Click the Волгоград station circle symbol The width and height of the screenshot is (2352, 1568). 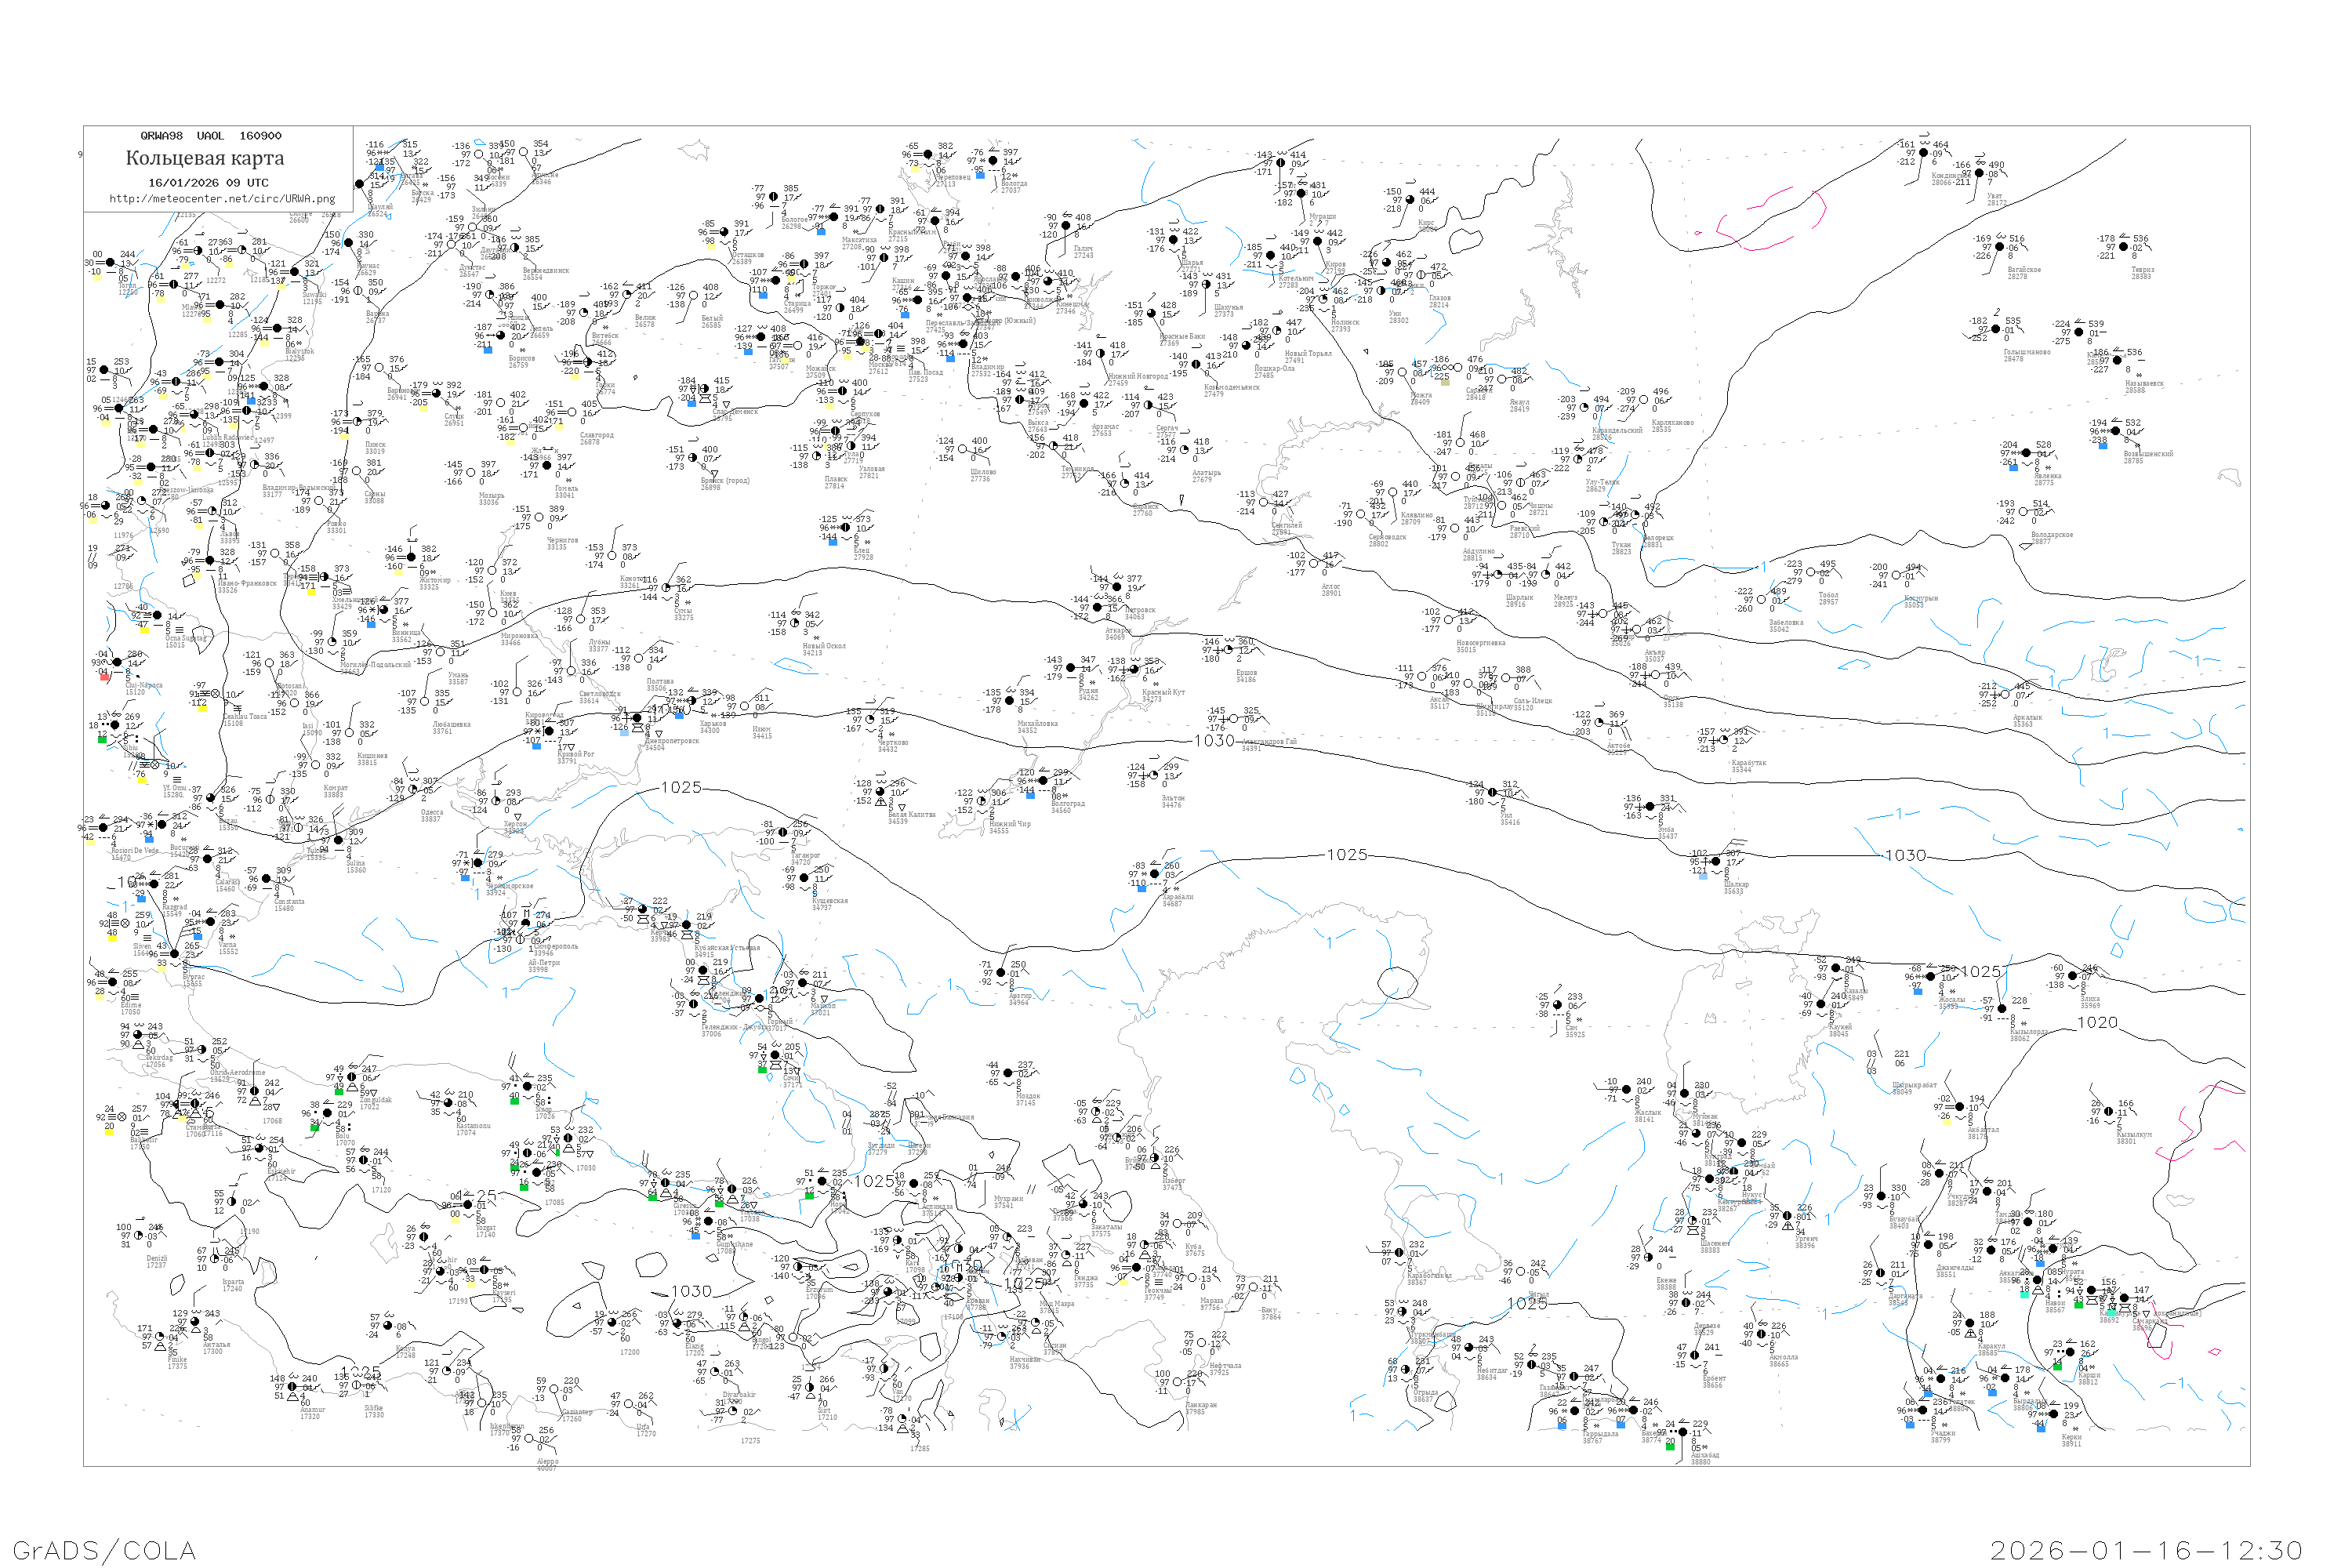coord(1043,781)
